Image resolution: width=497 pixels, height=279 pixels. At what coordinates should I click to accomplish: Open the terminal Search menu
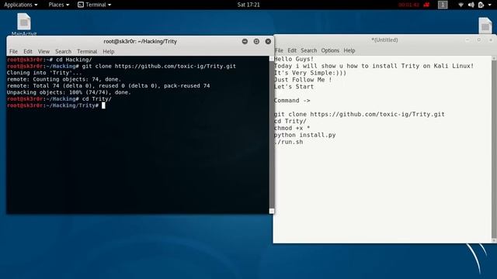pos(63,52)
